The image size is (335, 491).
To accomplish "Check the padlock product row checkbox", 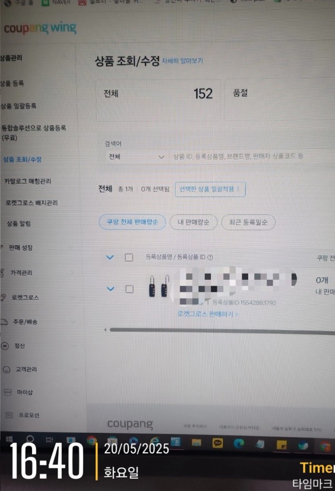I will (129, 289).
